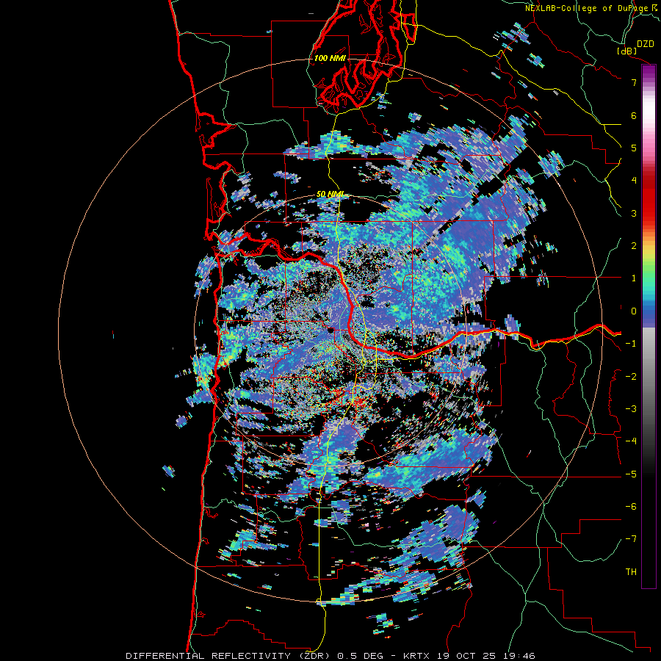Click the -1 value on color scale
The height and width of the screenshot is (661, 661).
631,344
